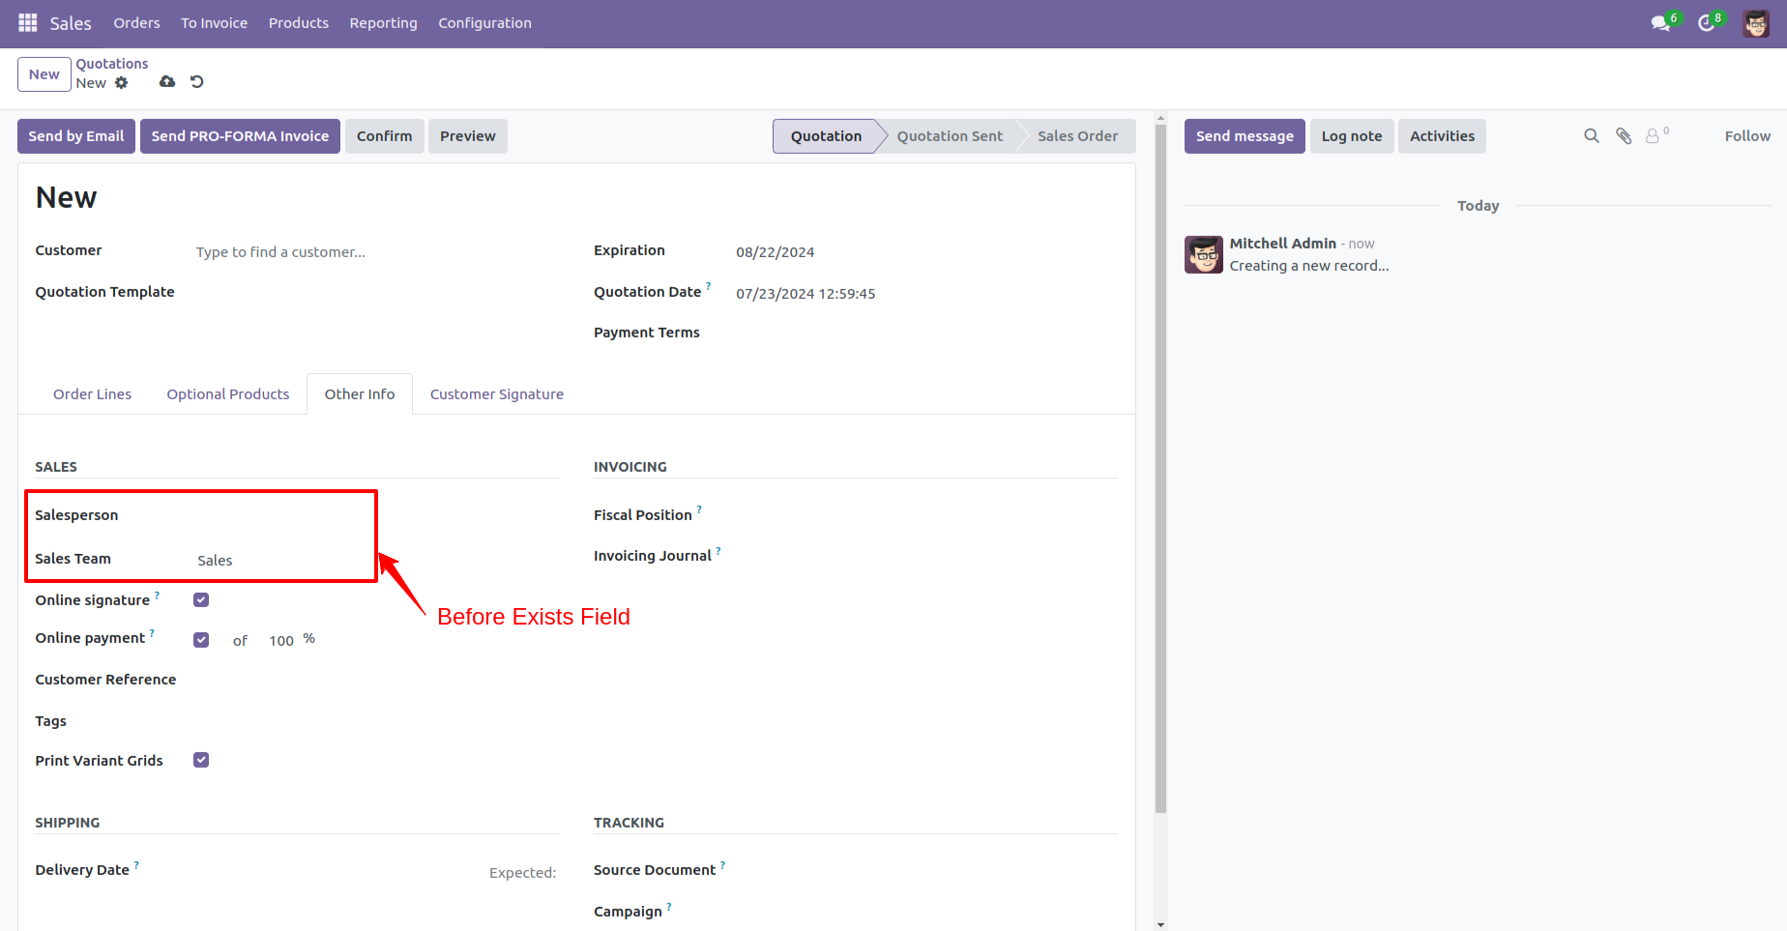
Task: Toggle the Online signature checkbox
Action: 201,600
